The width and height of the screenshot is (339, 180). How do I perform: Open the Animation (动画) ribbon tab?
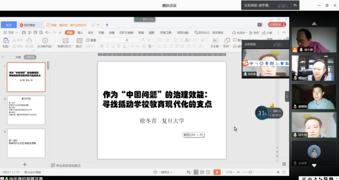point(112,33)
